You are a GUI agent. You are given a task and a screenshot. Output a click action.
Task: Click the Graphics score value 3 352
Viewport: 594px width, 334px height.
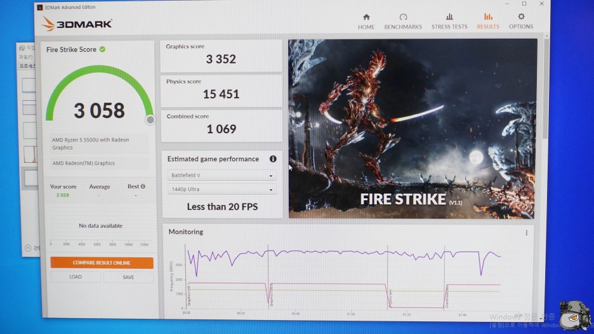pos(221,59)
